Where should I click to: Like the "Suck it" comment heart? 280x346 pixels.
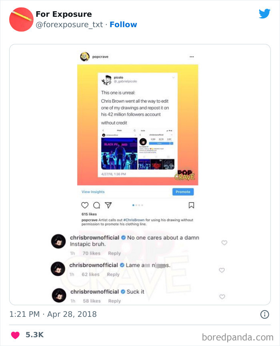coord(222,297)
